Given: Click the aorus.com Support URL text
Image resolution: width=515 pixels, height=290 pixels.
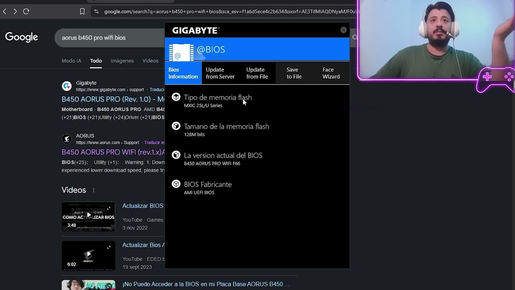Looking at the screenshot, I should pyautogui.click(x=107, y=143).
